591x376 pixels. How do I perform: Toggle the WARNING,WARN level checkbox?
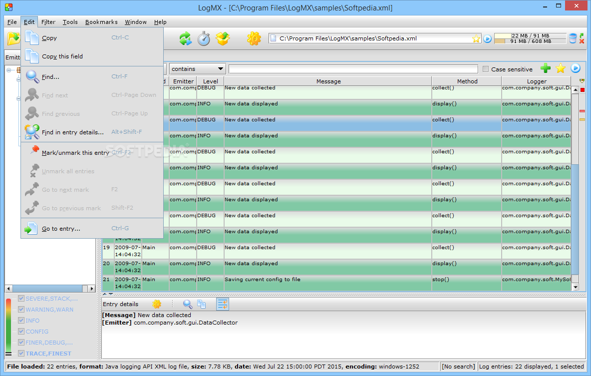(21, 309)
